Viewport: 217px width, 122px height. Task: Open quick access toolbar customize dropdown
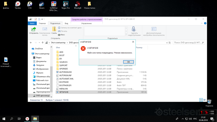(x=42, y=19)
